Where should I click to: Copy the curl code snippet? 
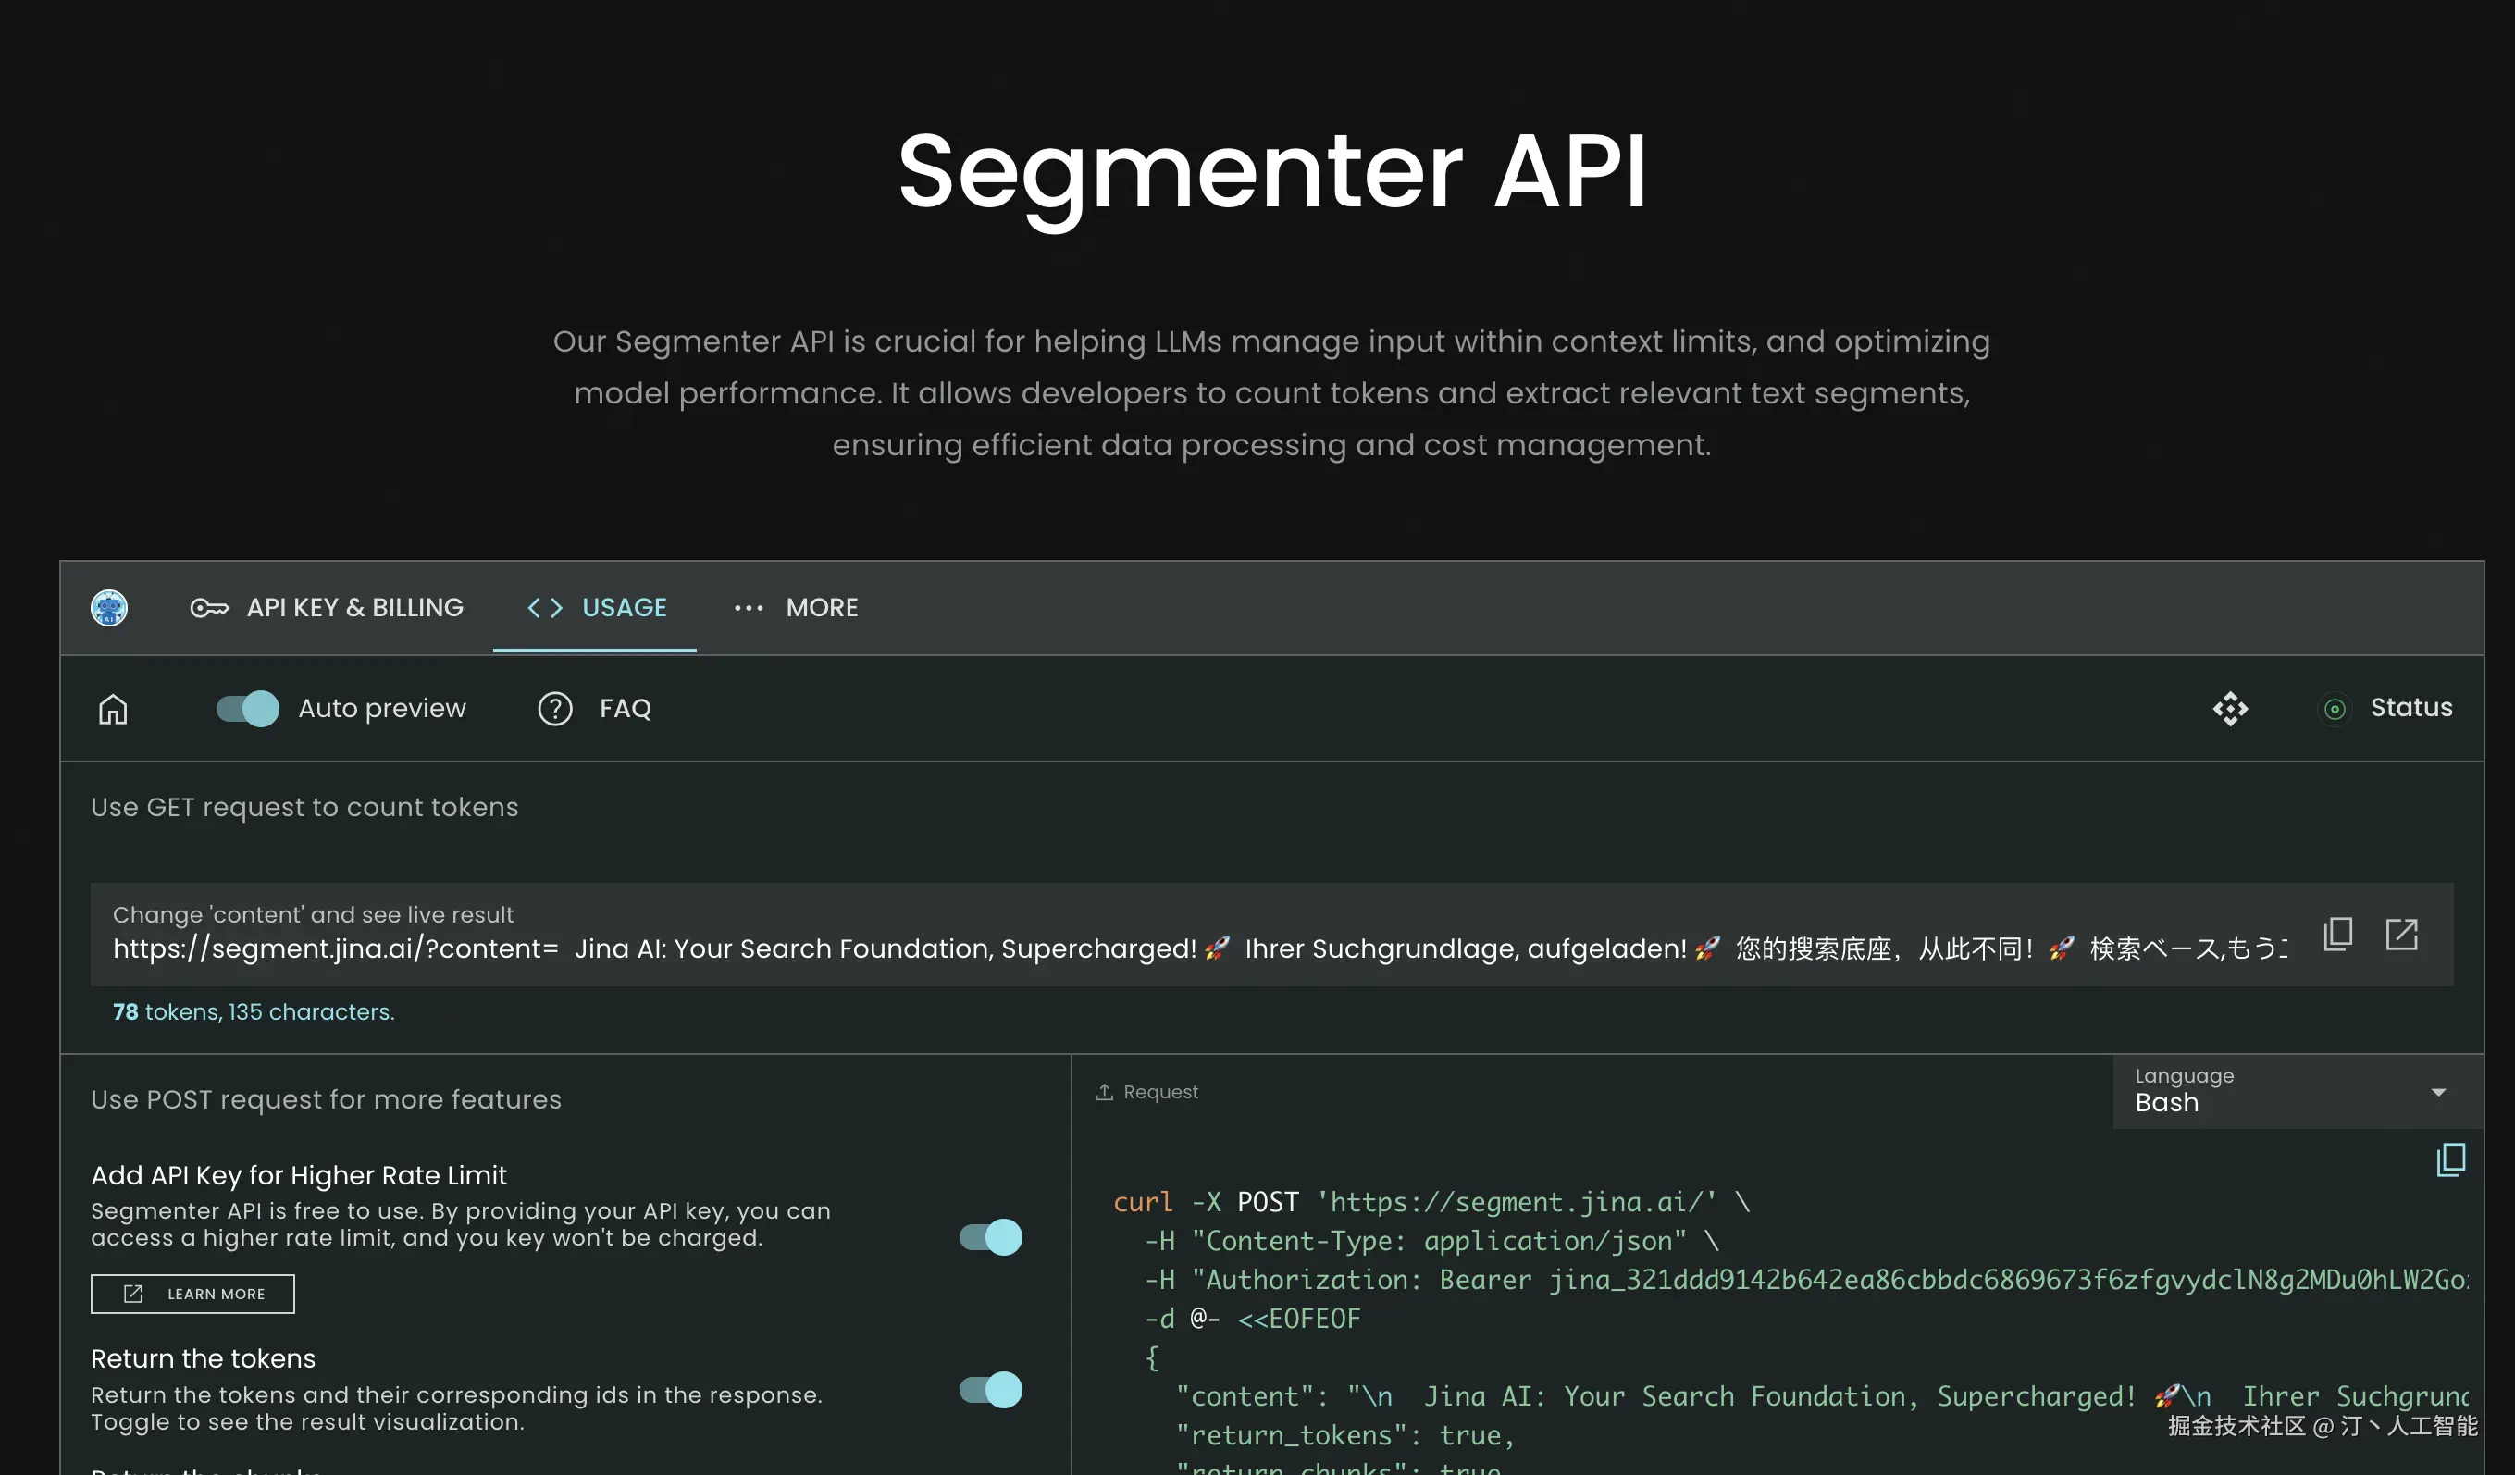(2450, 1159)
